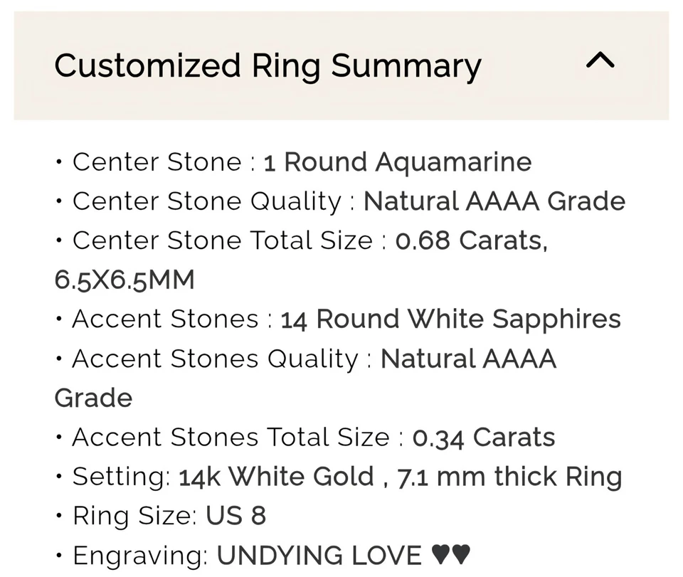This screenshot has height=577, width=683.
Task: Click the Accent Stones Quality label
Action: [x=215, y=359]
